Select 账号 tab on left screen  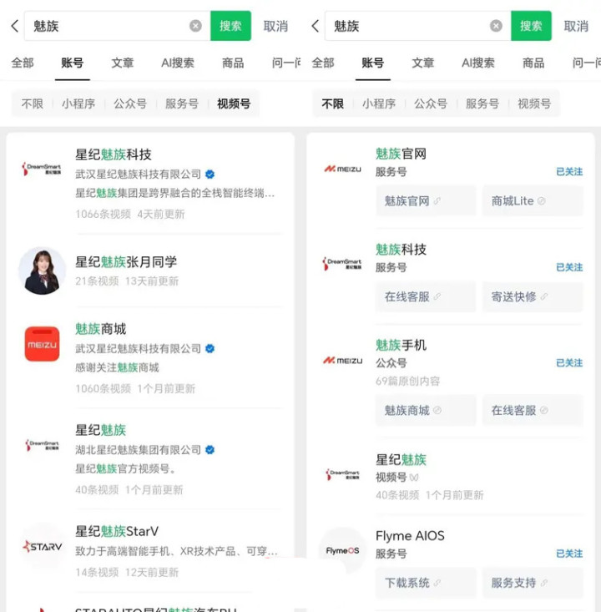click(72, 63)
